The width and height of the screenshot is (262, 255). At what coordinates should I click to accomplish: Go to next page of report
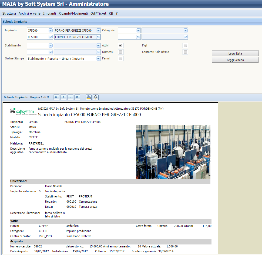(x=70, y=97)
